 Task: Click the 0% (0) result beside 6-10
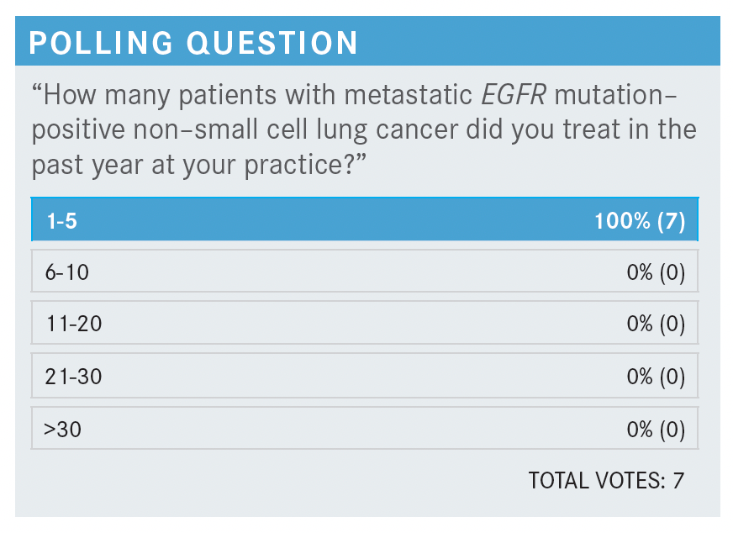[656, 272]
